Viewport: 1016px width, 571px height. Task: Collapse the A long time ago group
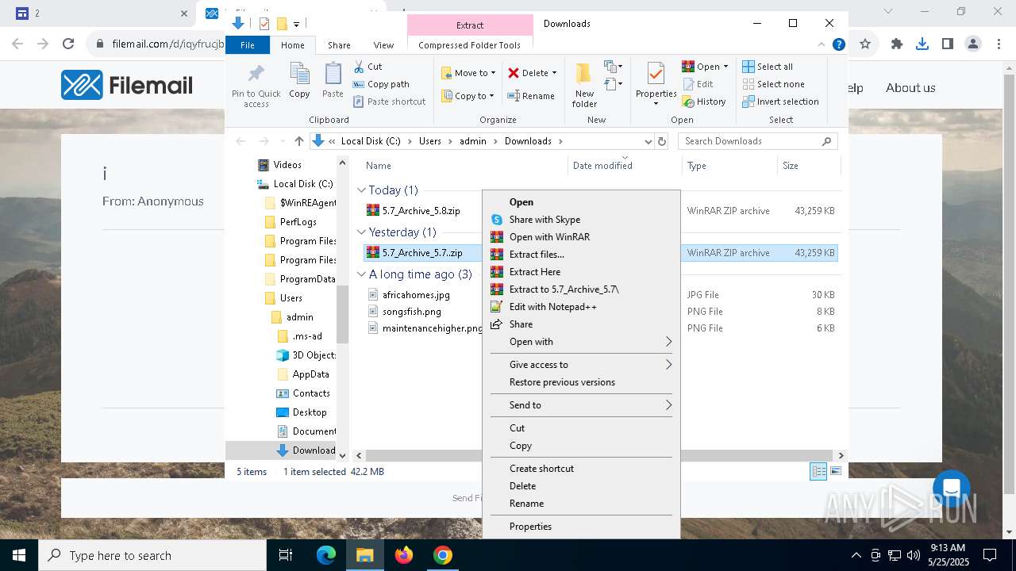click(361, 274)
